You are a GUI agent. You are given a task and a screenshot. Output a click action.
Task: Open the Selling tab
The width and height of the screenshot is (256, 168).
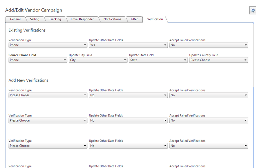(x=35, y=19)
